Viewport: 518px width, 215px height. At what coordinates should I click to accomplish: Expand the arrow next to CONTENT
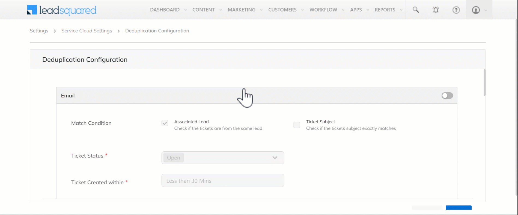pyautogui.click(x=221, y=10)
